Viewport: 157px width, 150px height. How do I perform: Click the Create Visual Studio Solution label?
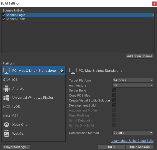[89, 100]
